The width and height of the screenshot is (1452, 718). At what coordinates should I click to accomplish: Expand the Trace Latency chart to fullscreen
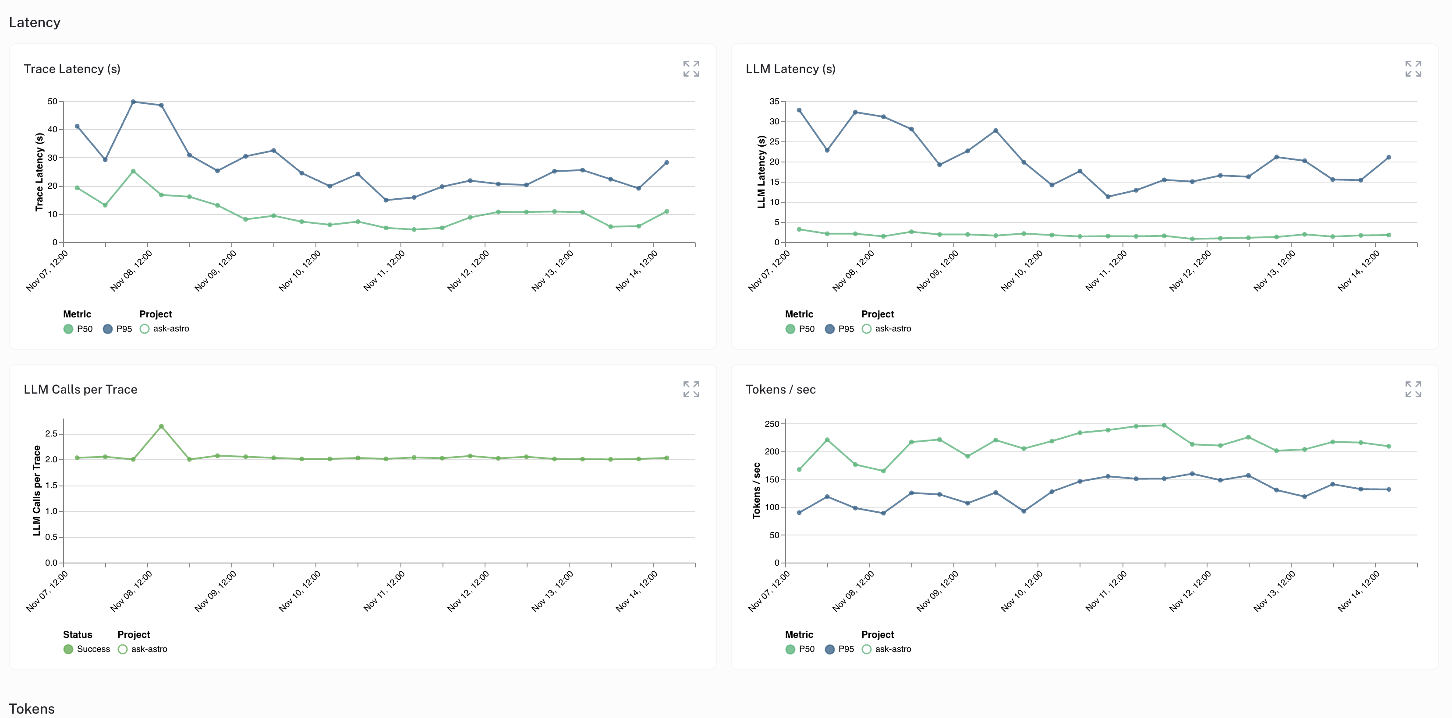[691, 69]
